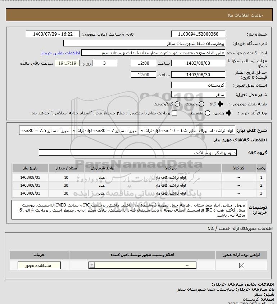Click the جزئیات column header in permits table
This screenshot has width=277, height=304.
(39, 255)
